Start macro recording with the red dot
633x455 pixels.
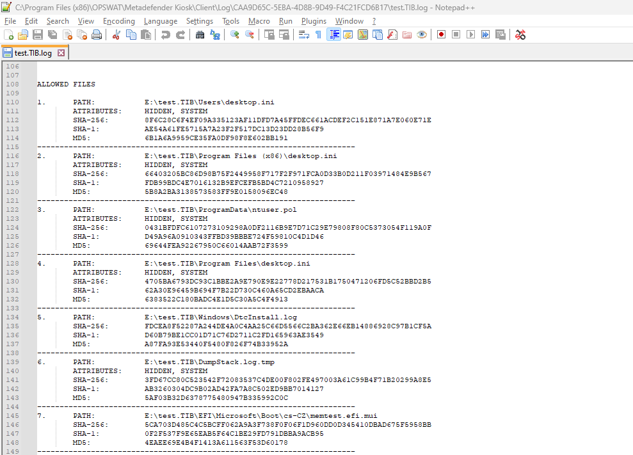pyautogui.click(x=441, y=35)
